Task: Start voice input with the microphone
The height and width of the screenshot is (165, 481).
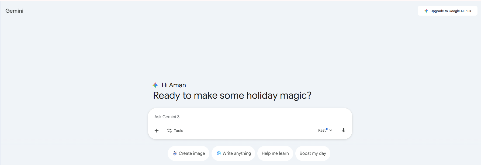Action: click(344, 130)
